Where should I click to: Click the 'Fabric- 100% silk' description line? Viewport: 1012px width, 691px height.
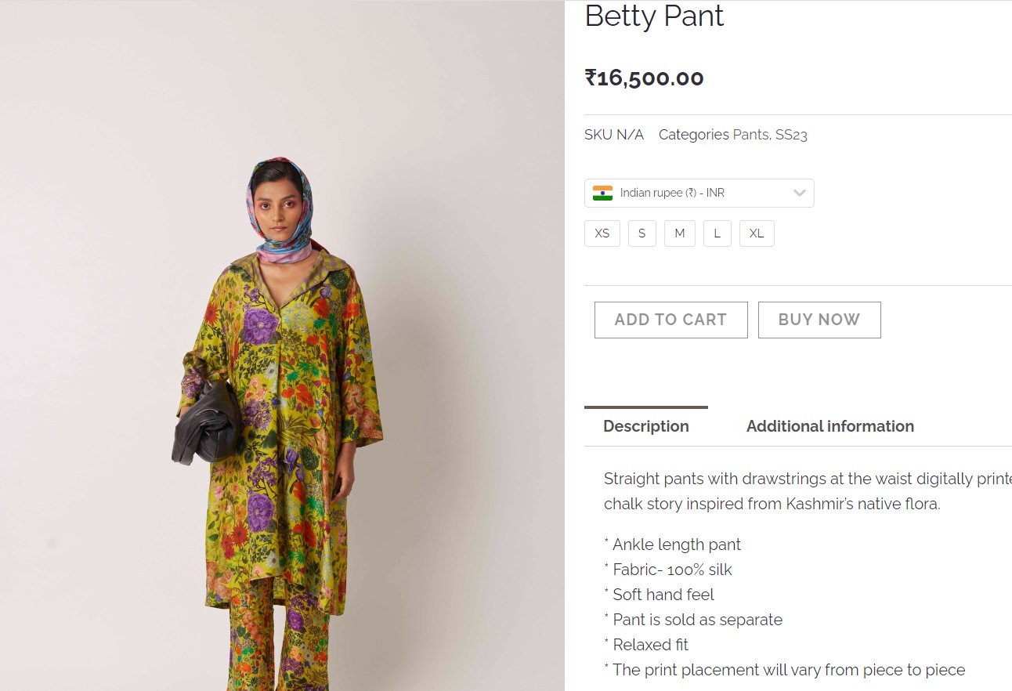click(671, 570)
